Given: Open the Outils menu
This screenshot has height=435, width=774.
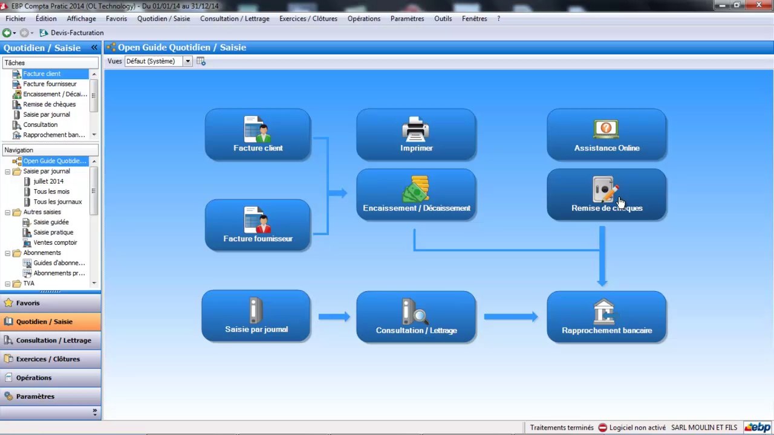Looking at the screenshot, I should point(443,19).
